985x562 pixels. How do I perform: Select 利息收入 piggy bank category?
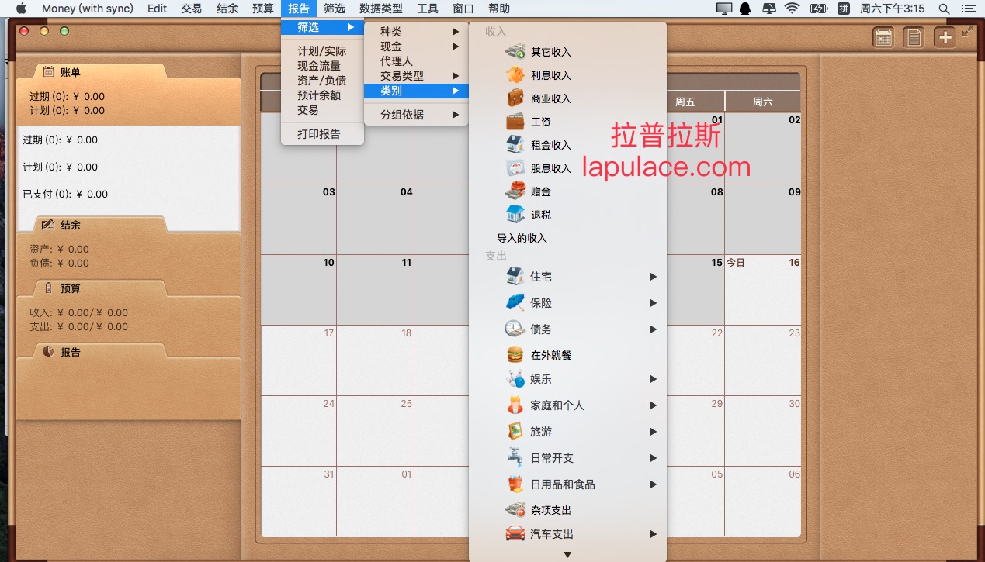click(550, 75)
